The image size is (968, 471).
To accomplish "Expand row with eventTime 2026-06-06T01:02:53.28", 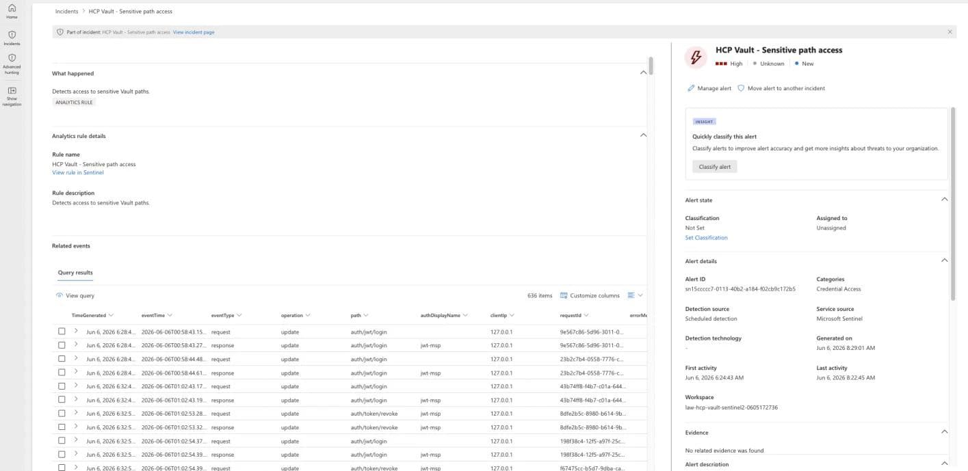I will tap(76, 413).
